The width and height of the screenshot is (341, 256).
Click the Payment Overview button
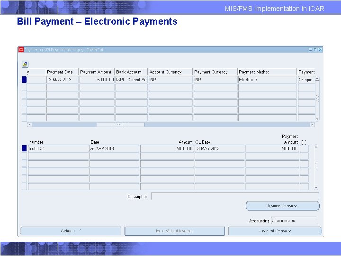(x=275, y=231)
